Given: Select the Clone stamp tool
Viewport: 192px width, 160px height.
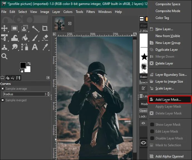Looking at the screenshot, I should pyautogui.click(x=4, y=47).
